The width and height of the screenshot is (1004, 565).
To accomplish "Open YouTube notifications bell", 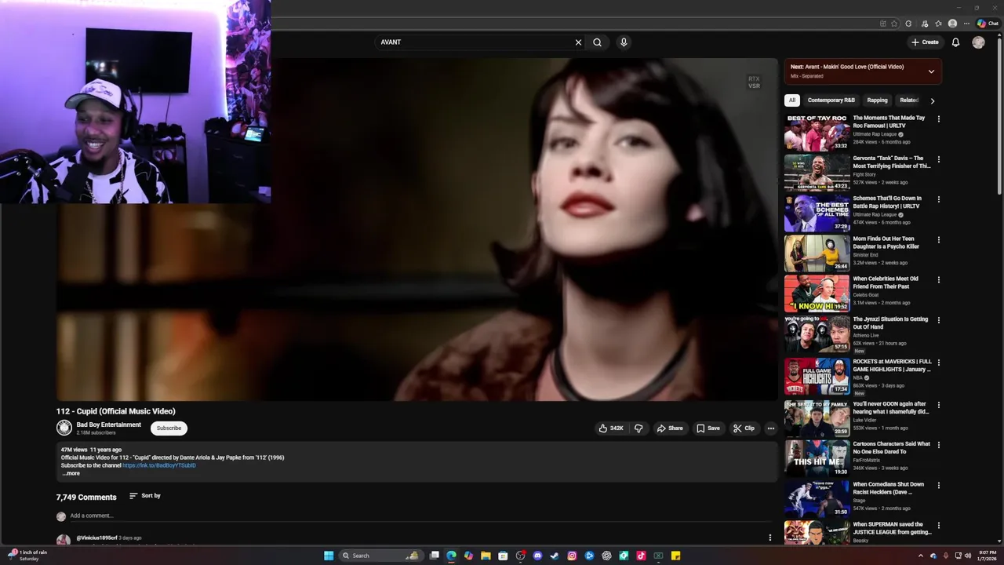I will click(955, 42).
